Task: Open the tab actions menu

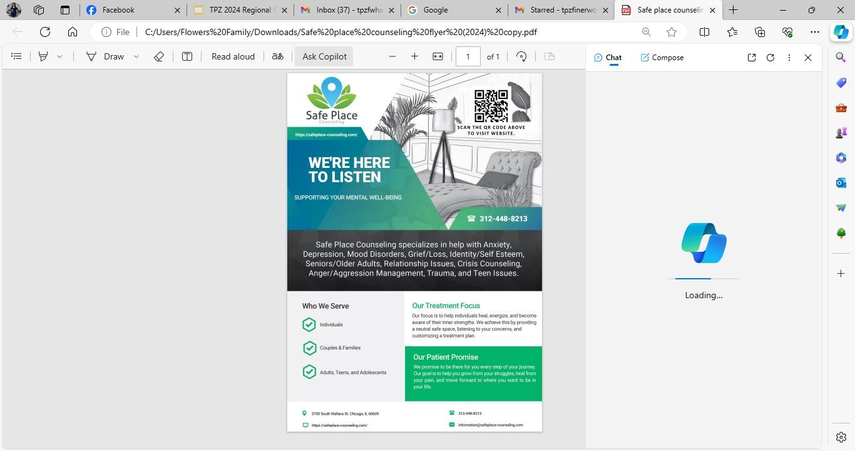Action: [x=65, y=10]
